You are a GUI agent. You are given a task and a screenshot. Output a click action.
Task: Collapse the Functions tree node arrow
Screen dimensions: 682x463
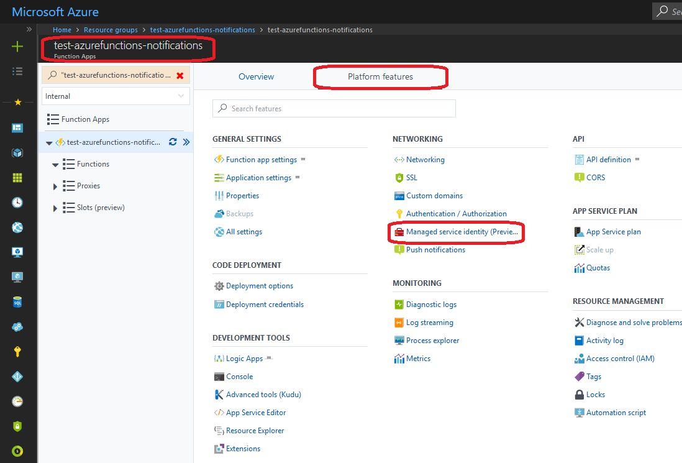click(x=55, y=165)
